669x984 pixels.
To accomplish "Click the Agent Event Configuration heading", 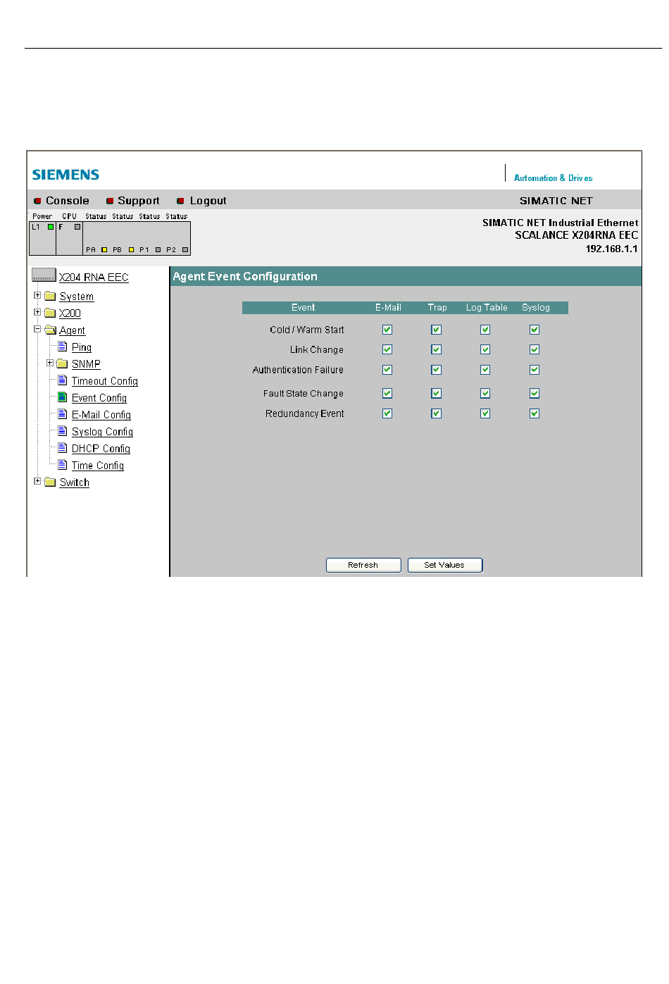I will 245,277.
